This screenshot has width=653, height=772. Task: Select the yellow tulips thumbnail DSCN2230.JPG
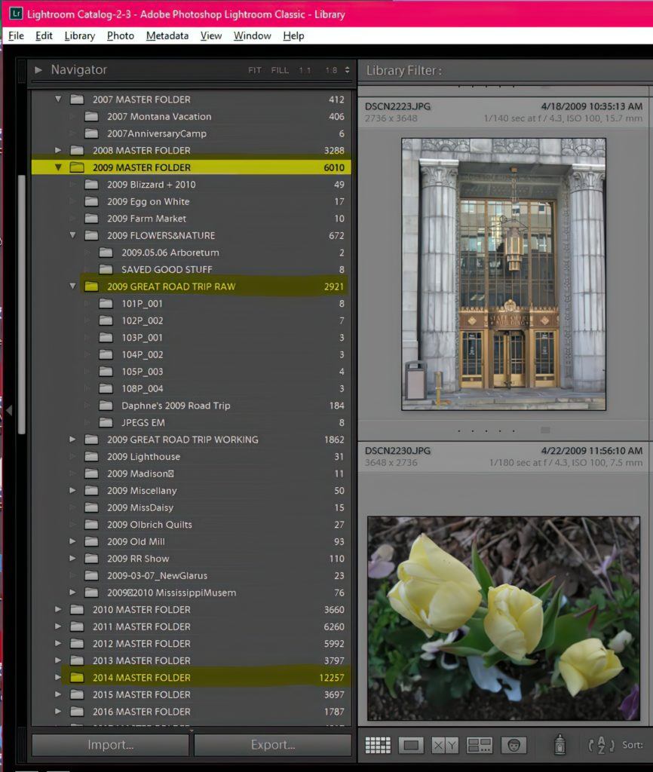click(503, 617)
